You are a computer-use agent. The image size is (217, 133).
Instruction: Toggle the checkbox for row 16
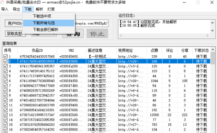pos(6,129)
